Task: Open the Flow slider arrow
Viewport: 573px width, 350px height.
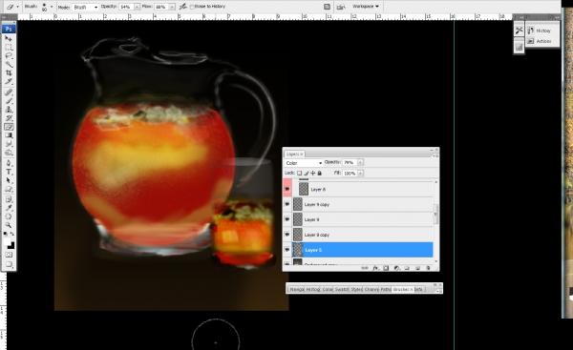Action: tap(172, 7)
